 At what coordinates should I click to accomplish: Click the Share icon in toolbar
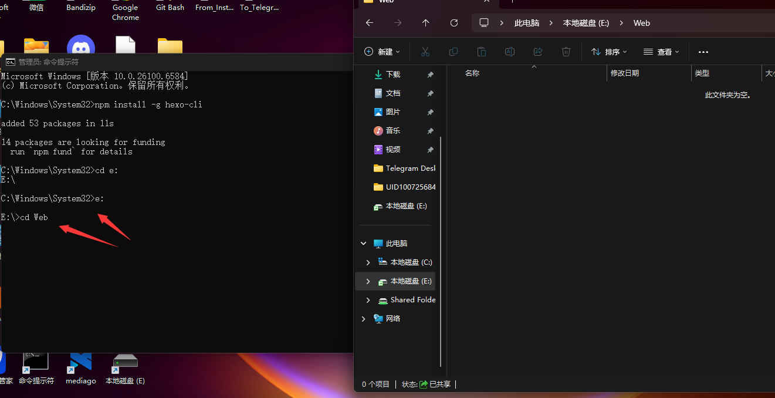click(x=538, y=52)
